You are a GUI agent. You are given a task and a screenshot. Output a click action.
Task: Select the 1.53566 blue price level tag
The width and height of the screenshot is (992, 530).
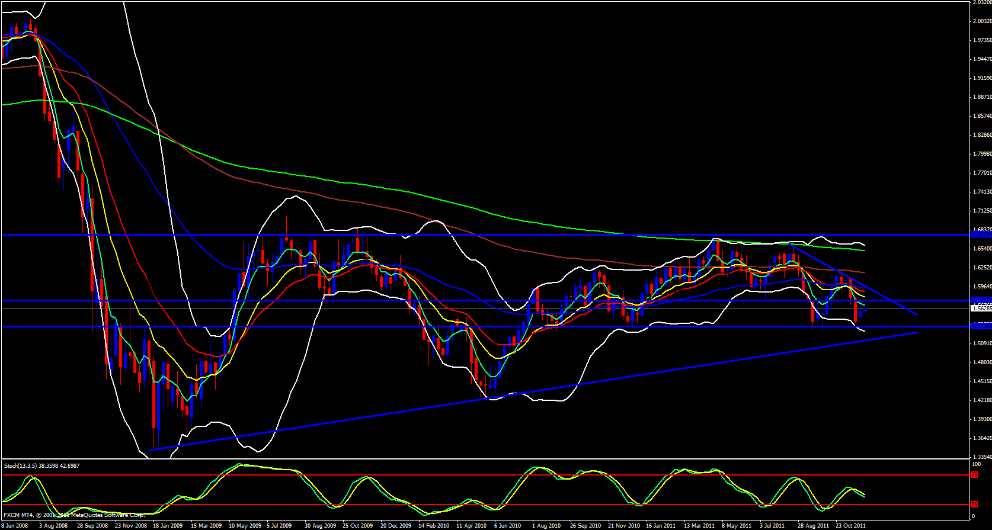(x=981, y=326)
